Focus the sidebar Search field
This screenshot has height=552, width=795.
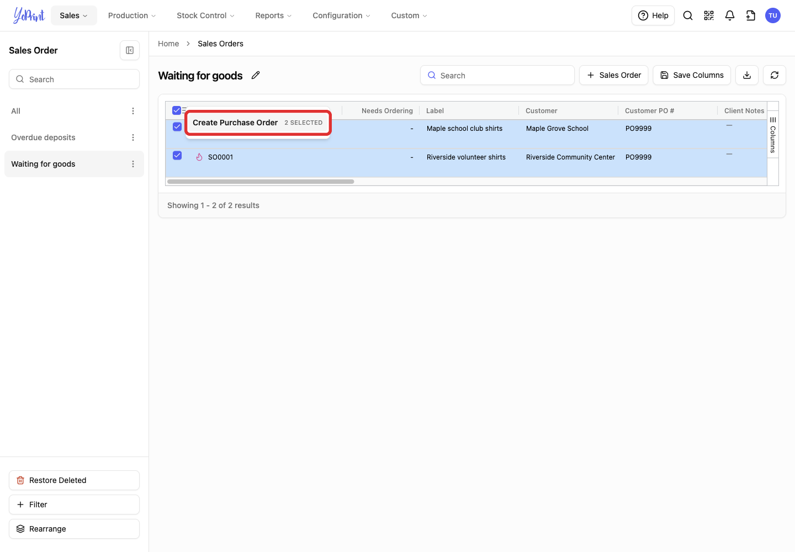[x=74, y=79]
